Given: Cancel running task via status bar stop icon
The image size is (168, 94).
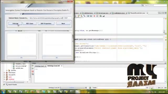Looking at the screenshot, I should coord(86,88).
